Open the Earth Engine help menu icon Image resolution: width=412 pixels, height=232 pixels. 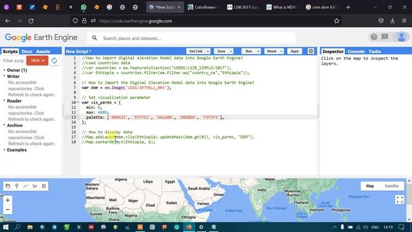(x=374, y=37)
